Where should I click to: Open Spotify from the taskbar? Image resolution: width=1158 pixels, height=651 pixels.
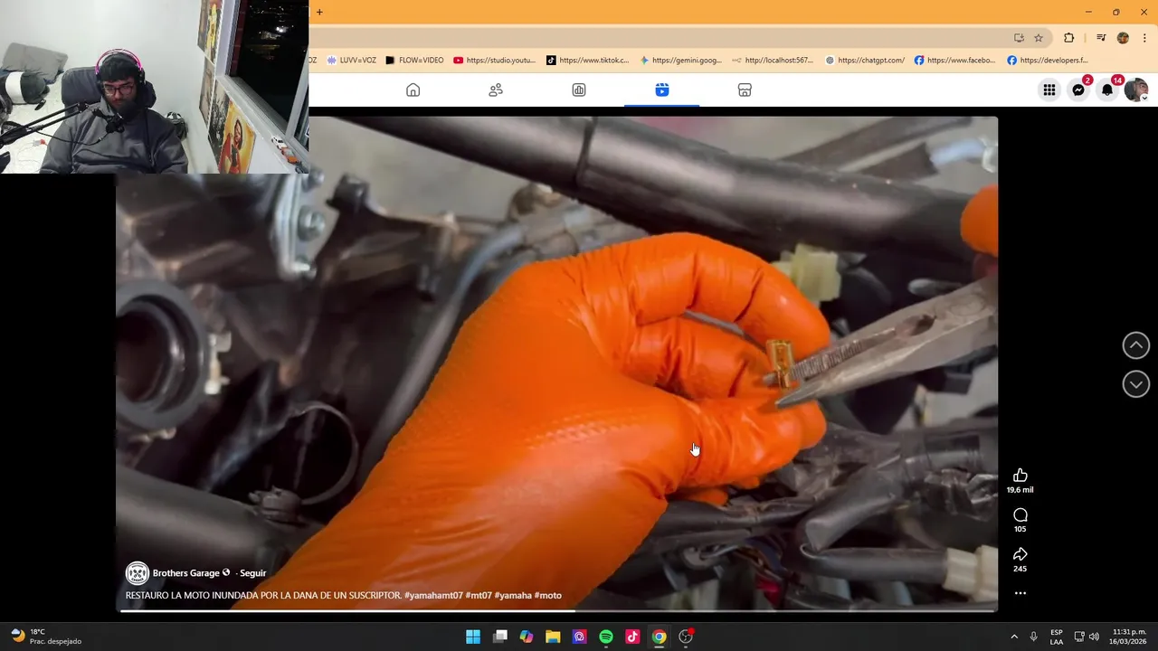[x=606, y=637]
